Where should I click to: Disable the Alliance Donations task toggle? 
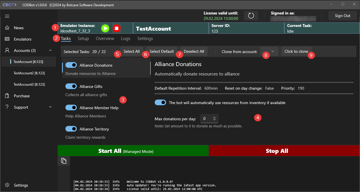(71, 65)
